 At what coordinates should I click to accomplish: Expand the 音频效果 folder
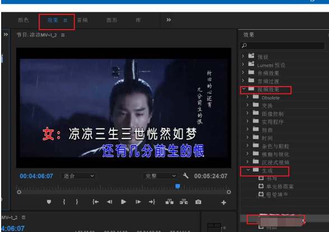point(243,72)
